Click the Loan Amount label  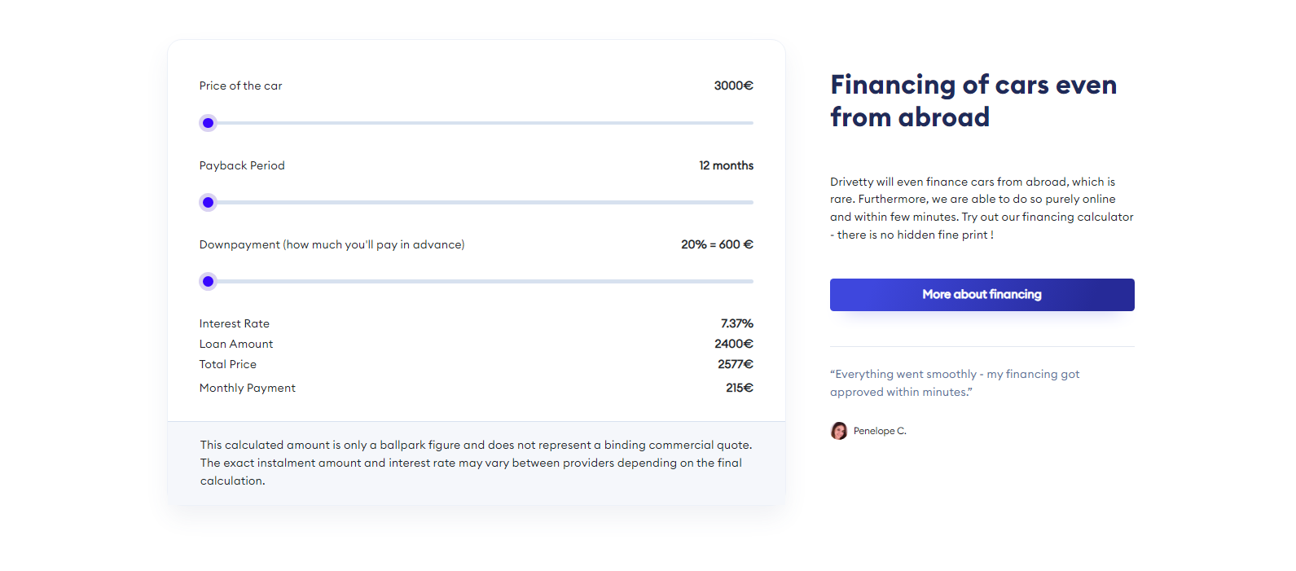coord(236,344)
